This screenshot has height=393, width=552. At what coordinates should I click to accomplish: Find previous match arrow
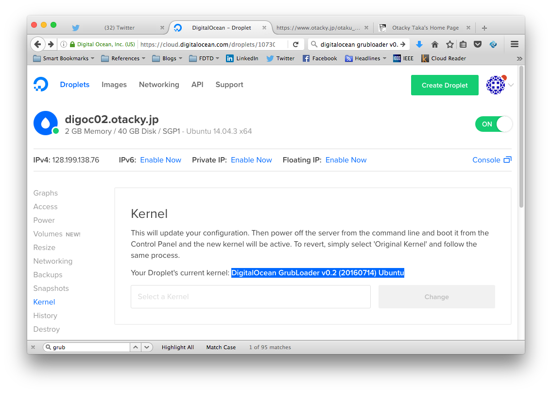click(136, 347)
